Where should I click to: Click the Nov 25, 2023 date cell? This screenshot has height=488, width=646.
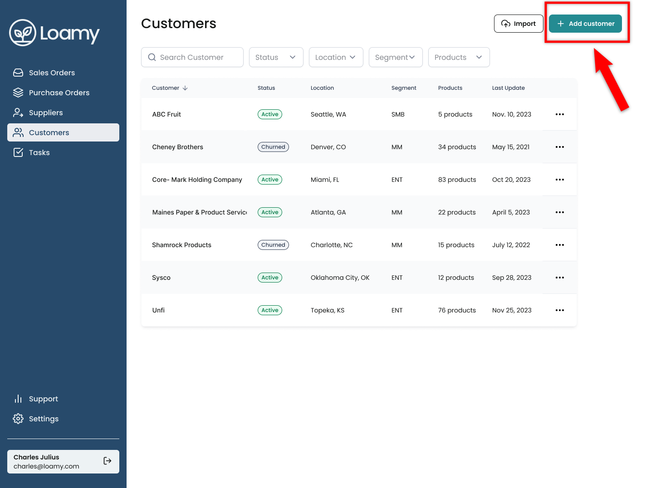click(512, 310)
